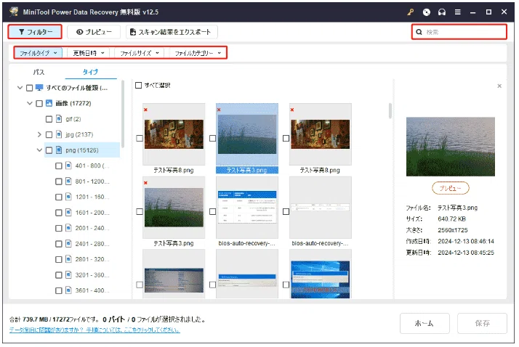The image size is (519, 347).
Task: Click file icon beside 1601 - 200
Action: pyautogui.click(x=68, y=212)
